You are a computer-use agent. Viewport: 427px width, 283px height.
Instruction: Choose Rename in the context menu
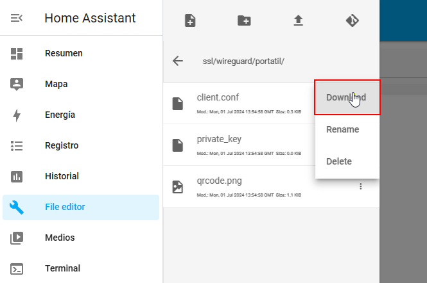point(342,129)
